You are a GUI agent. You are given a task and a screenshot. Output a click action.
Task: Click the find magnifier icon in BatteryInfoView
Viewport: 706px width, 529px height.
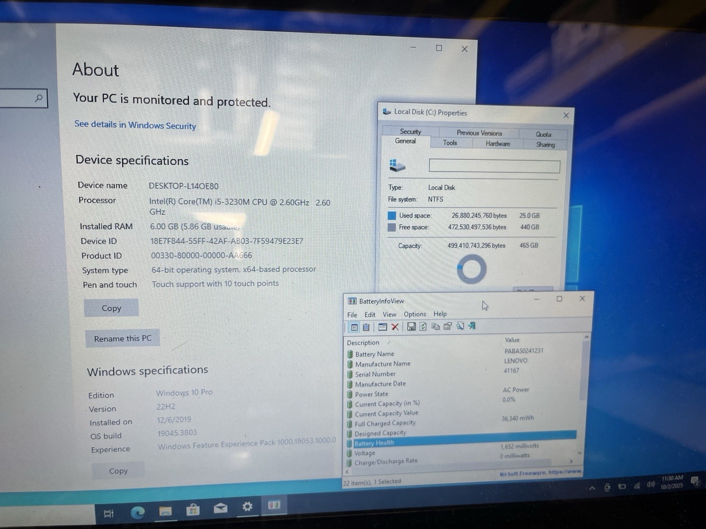(460, 326)
